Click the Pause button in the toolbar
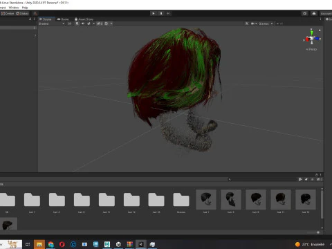Image resolution: width=332 pixels, height=249 pixels. coord(161,13)
